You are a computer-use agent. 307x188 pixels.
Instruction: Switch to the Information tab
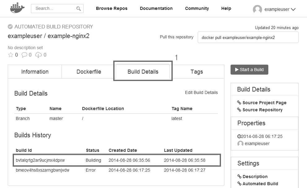[35, 72]
